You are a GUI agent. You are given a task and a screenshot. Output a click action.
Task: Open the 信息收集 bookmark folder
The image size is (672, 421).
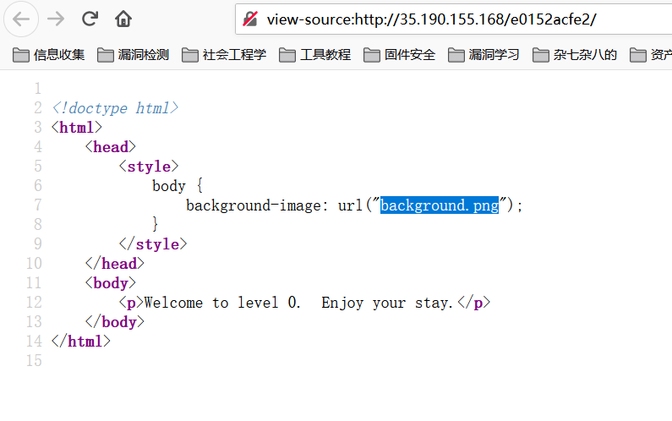[x=48, y=55]
